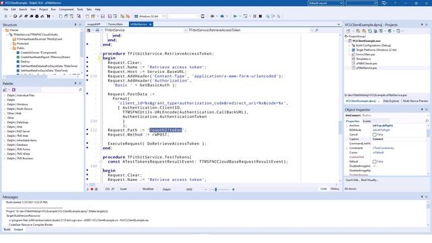Viewport: 432px width, 243px height.
Task: Switch to the Code view tab
Action: tap(323, 189)
